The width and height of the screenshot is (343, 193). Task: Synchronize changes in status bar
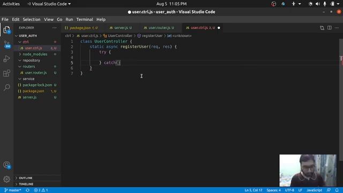pos(27,190)
